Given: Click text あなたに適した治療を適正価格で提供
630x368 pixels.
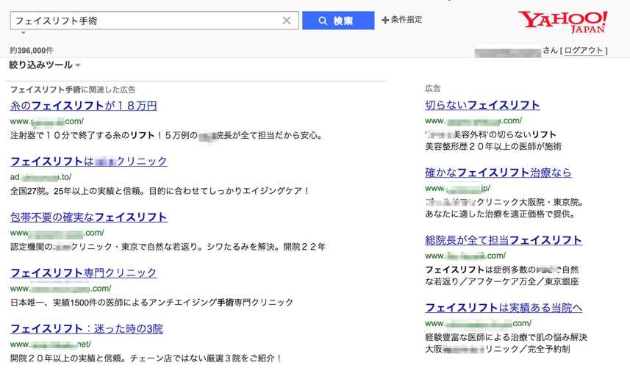Looking at the screenshot, I should [500, 214].
